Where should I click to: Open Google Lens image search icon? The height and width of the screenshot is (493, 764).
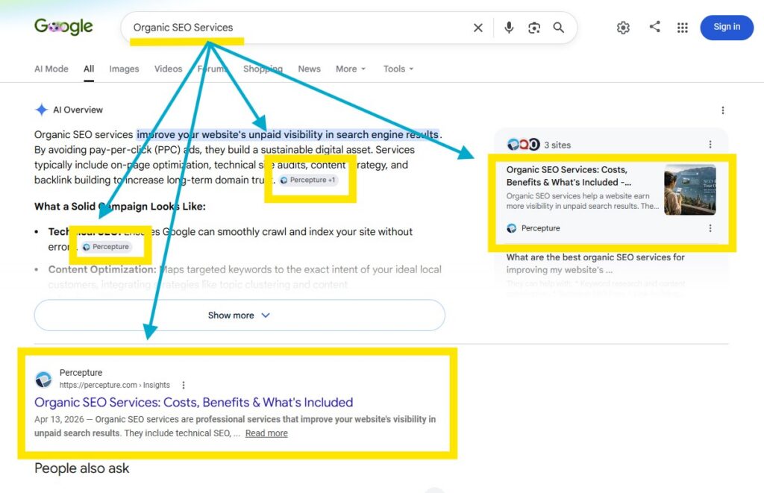pyautogui.click(x=534, y=28)
